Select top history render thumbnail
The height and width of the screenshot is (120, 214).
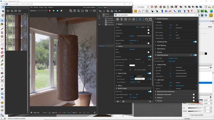(16, 21)
